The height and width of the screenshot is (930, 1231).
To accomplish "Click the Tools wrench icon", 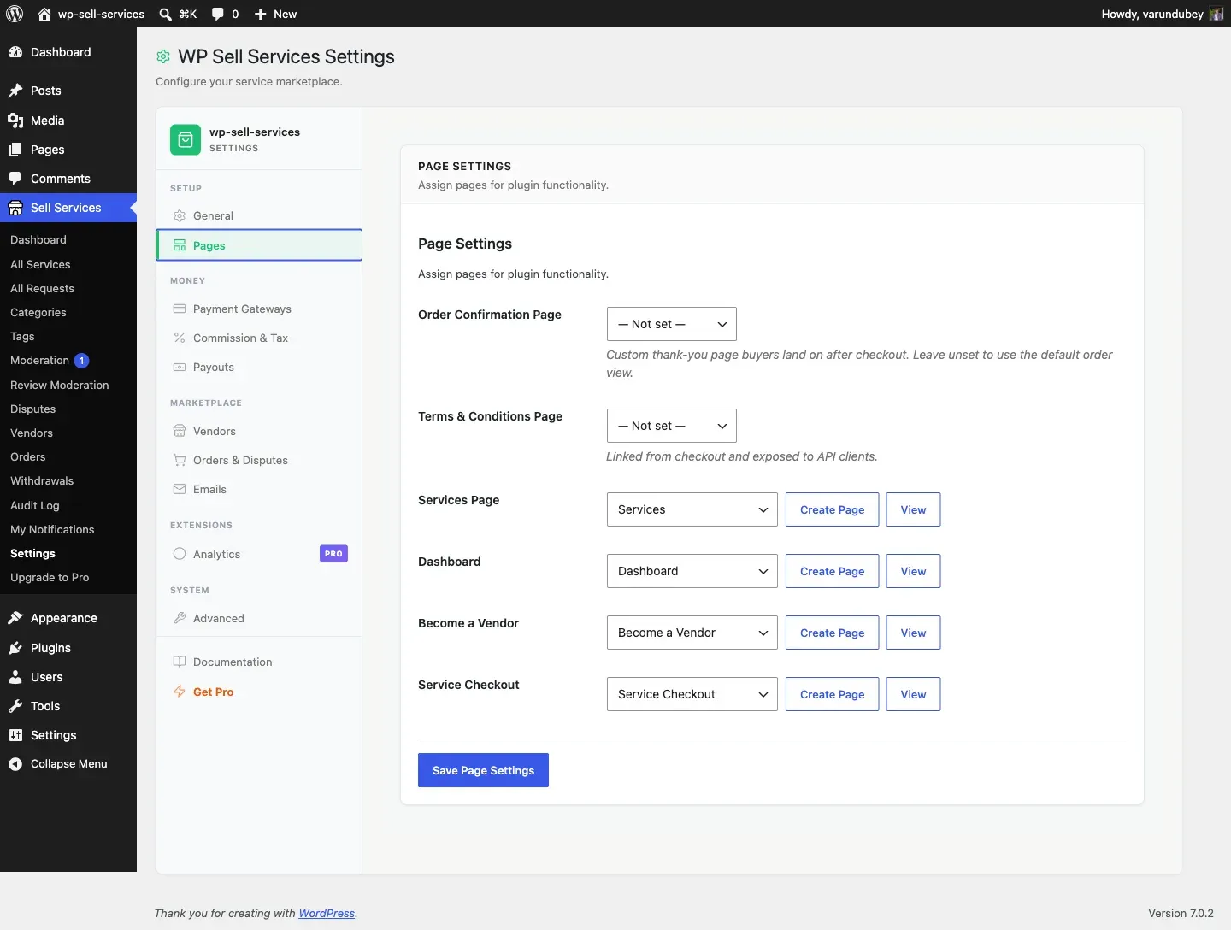I will point(15,706).
